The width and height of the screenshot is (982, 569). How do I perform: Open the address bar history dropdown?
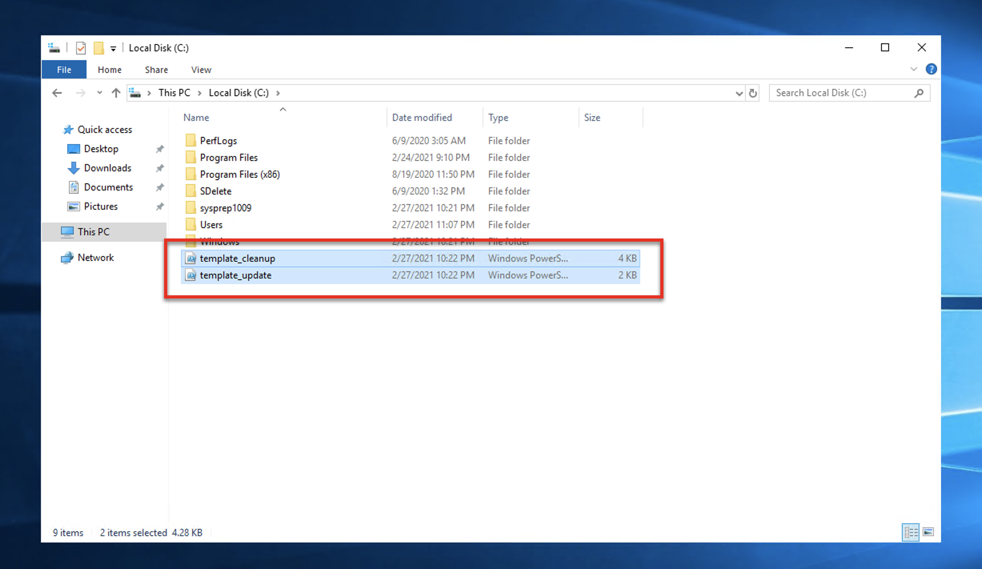[739, 93]
